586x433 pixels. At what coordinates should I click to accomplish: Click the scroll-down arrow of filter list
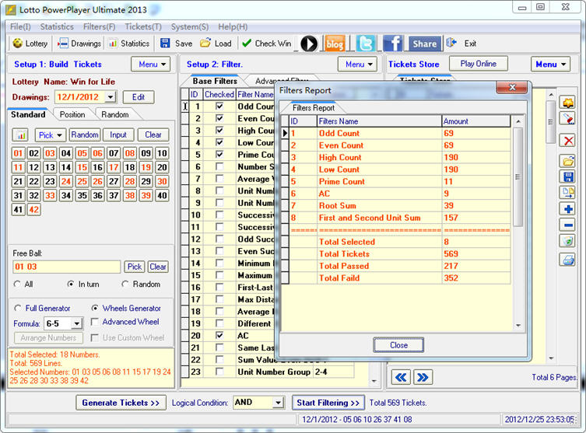(x=374, y=381)
